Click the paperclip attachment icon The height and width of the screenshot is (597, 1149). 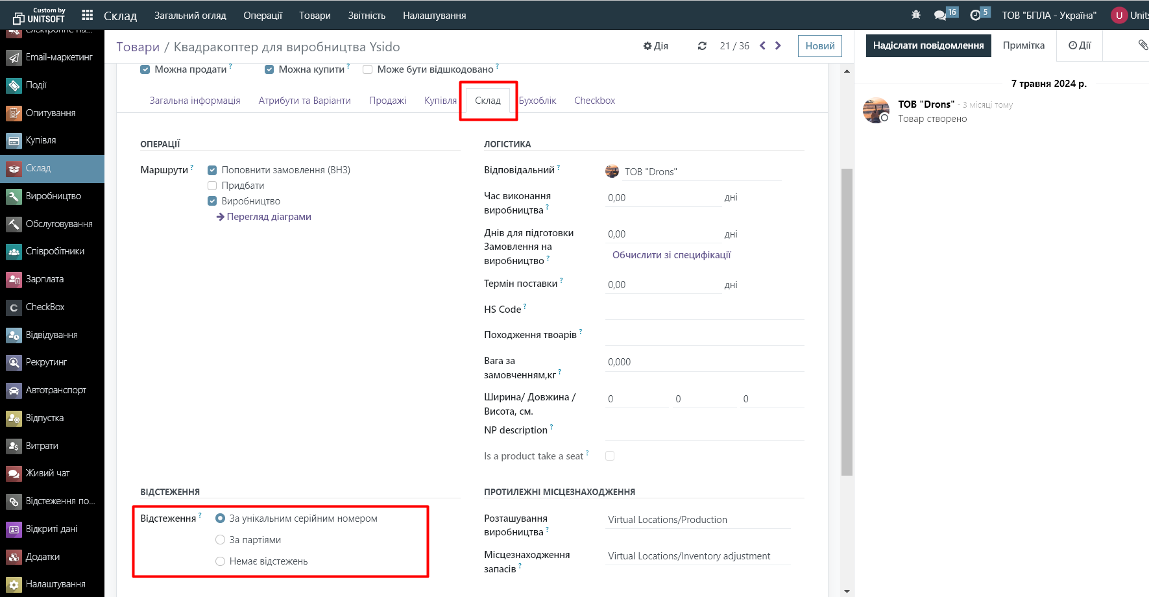[x=1143, y=45]
